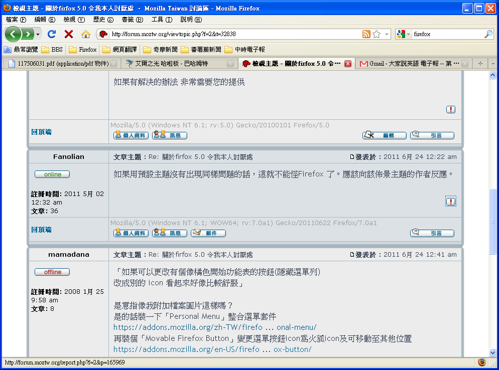Click Fanolian's green online status badge

point(52,174)
